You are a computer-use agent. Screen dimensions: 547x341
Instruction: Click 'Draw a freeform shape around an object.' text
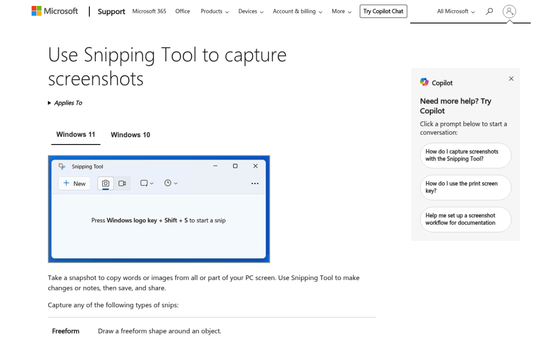160,331
